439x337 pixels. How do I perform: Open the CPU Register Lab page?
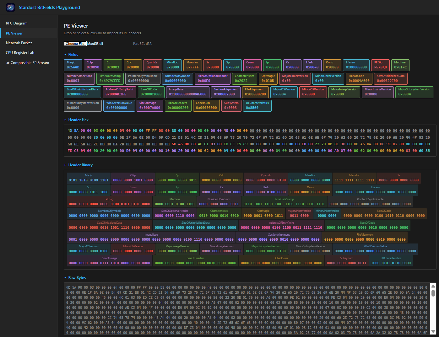click(x=20, y=52)
